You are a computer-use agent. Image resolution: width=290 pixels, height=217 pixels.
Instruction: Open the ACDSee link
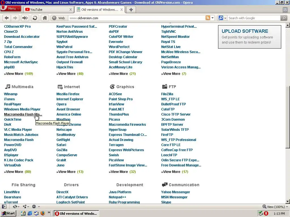115,94
